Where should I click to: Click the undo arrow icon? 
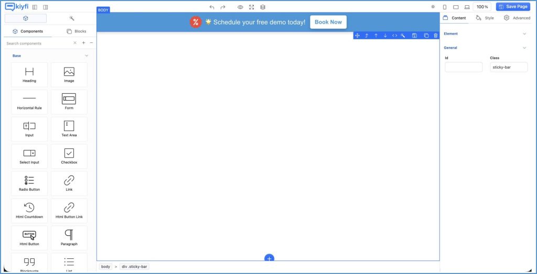click(x=212, y=7)
